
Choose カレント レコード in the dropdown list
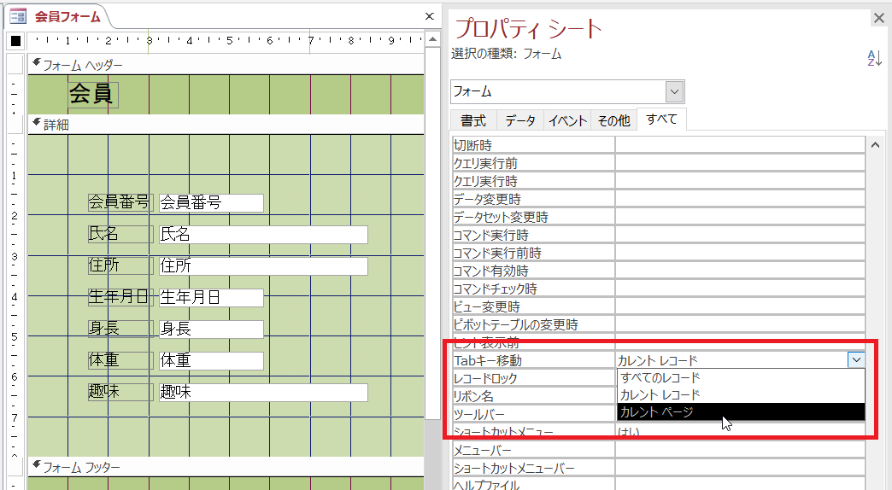click(x=741, y=394)
